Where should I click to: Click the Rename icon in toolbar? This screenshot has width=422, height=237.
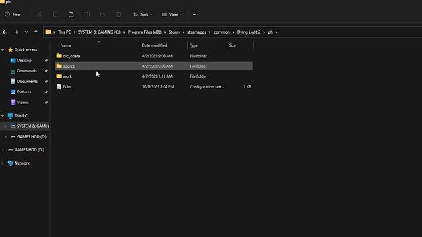(x=86, y=14)
